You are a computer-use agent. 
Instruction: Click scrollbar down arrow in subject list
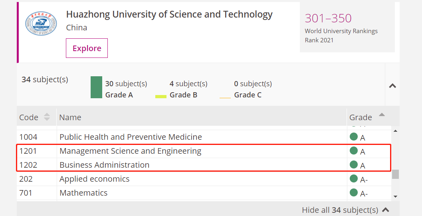pyautogui.click(x=395, y=196)
